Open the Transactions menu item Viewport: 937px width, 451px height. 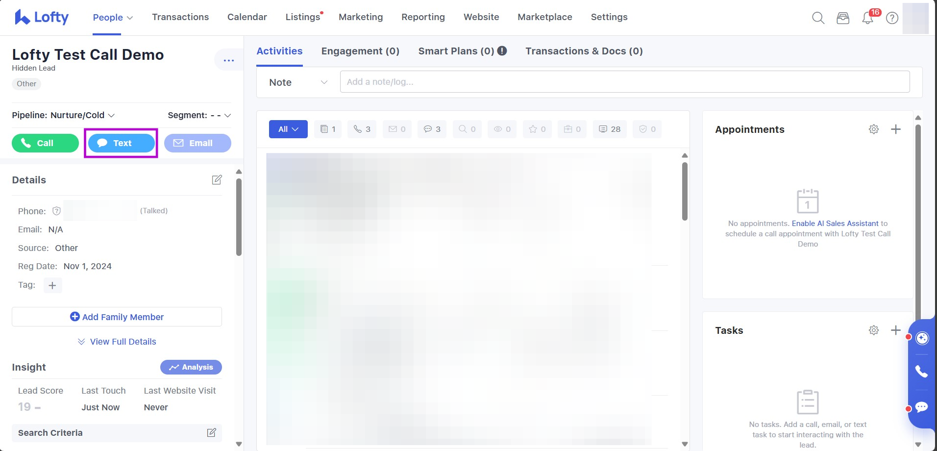[x=180, y=17]
